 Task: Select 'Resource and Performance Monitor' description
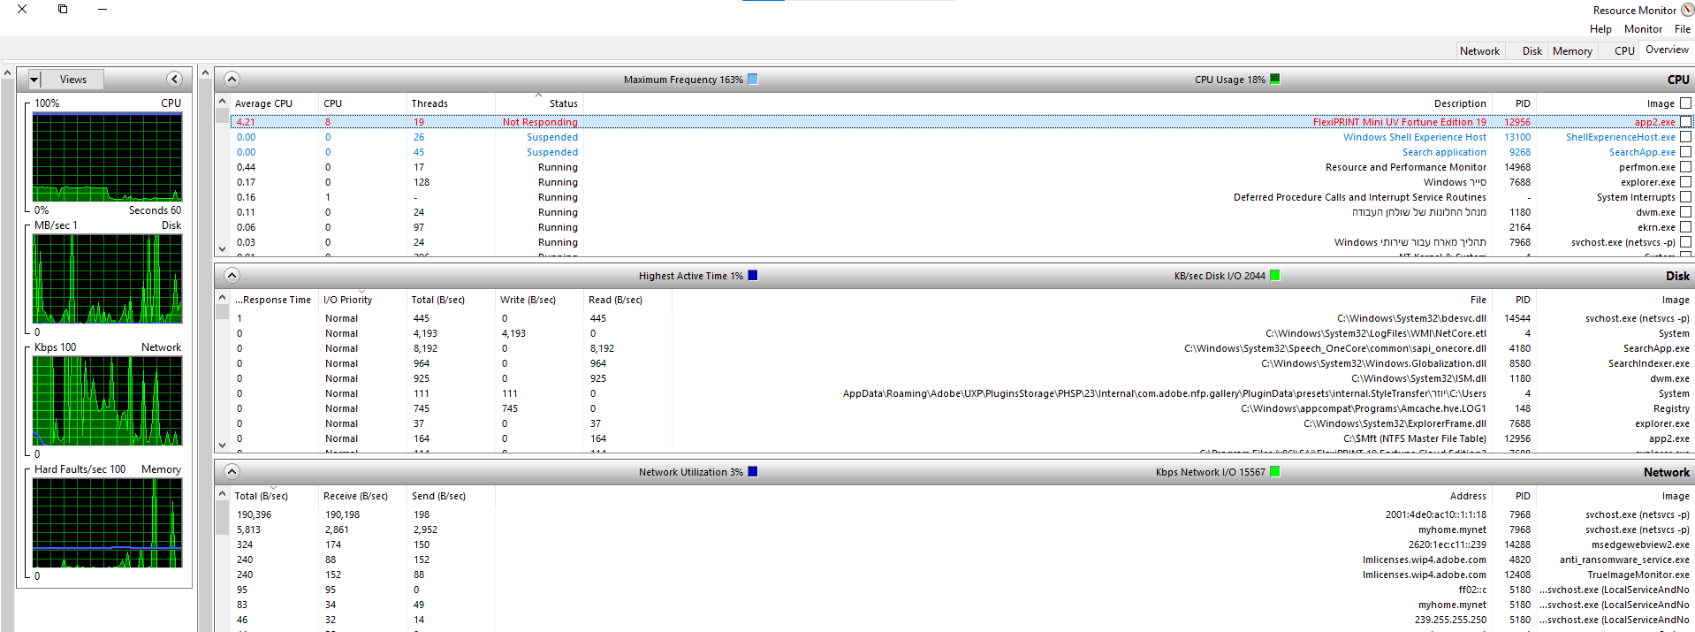tap(1405, 167)
